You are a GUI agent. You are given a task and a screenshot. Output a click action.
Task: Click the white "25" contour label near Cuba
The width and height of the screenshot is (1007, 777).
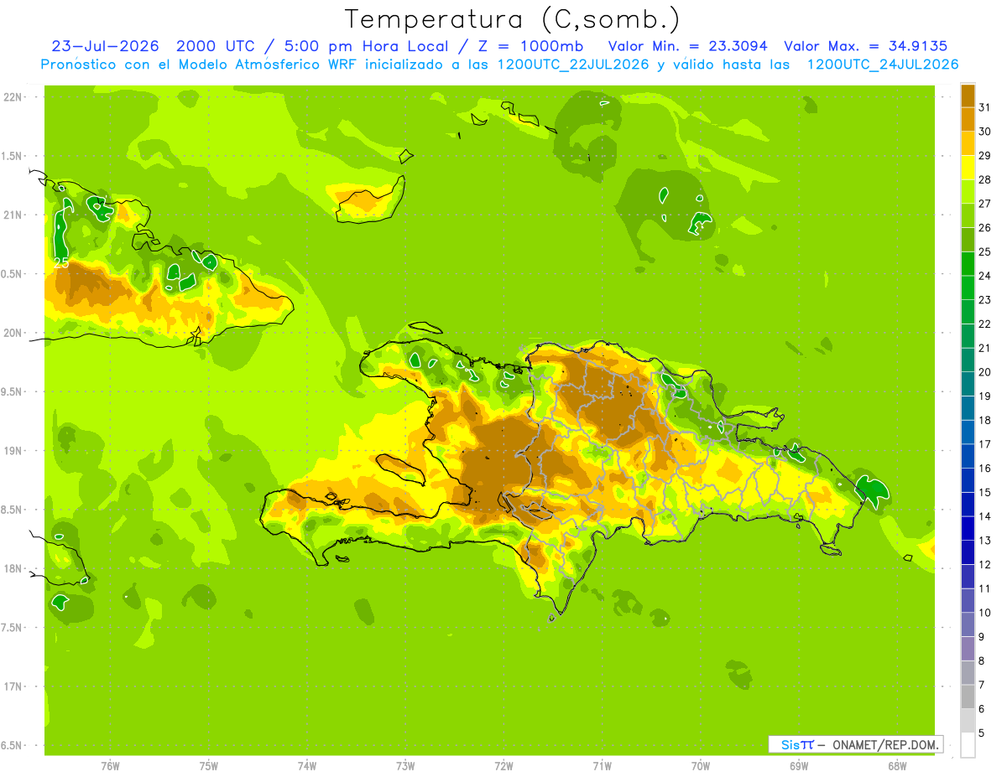tap(61, 262)
